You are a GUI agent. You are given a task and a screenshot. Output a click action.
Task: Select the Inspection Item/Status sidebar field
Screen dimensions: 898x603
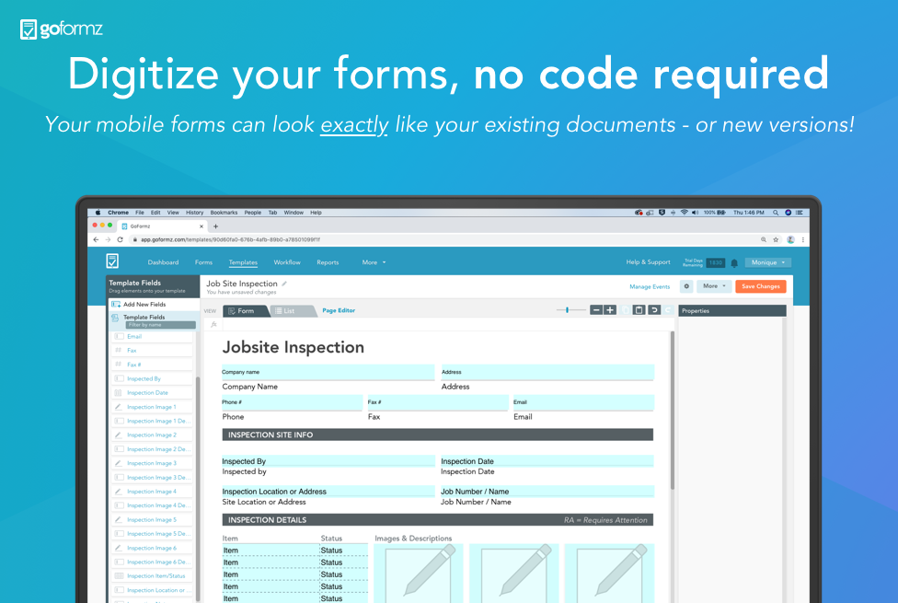[153, 576]
